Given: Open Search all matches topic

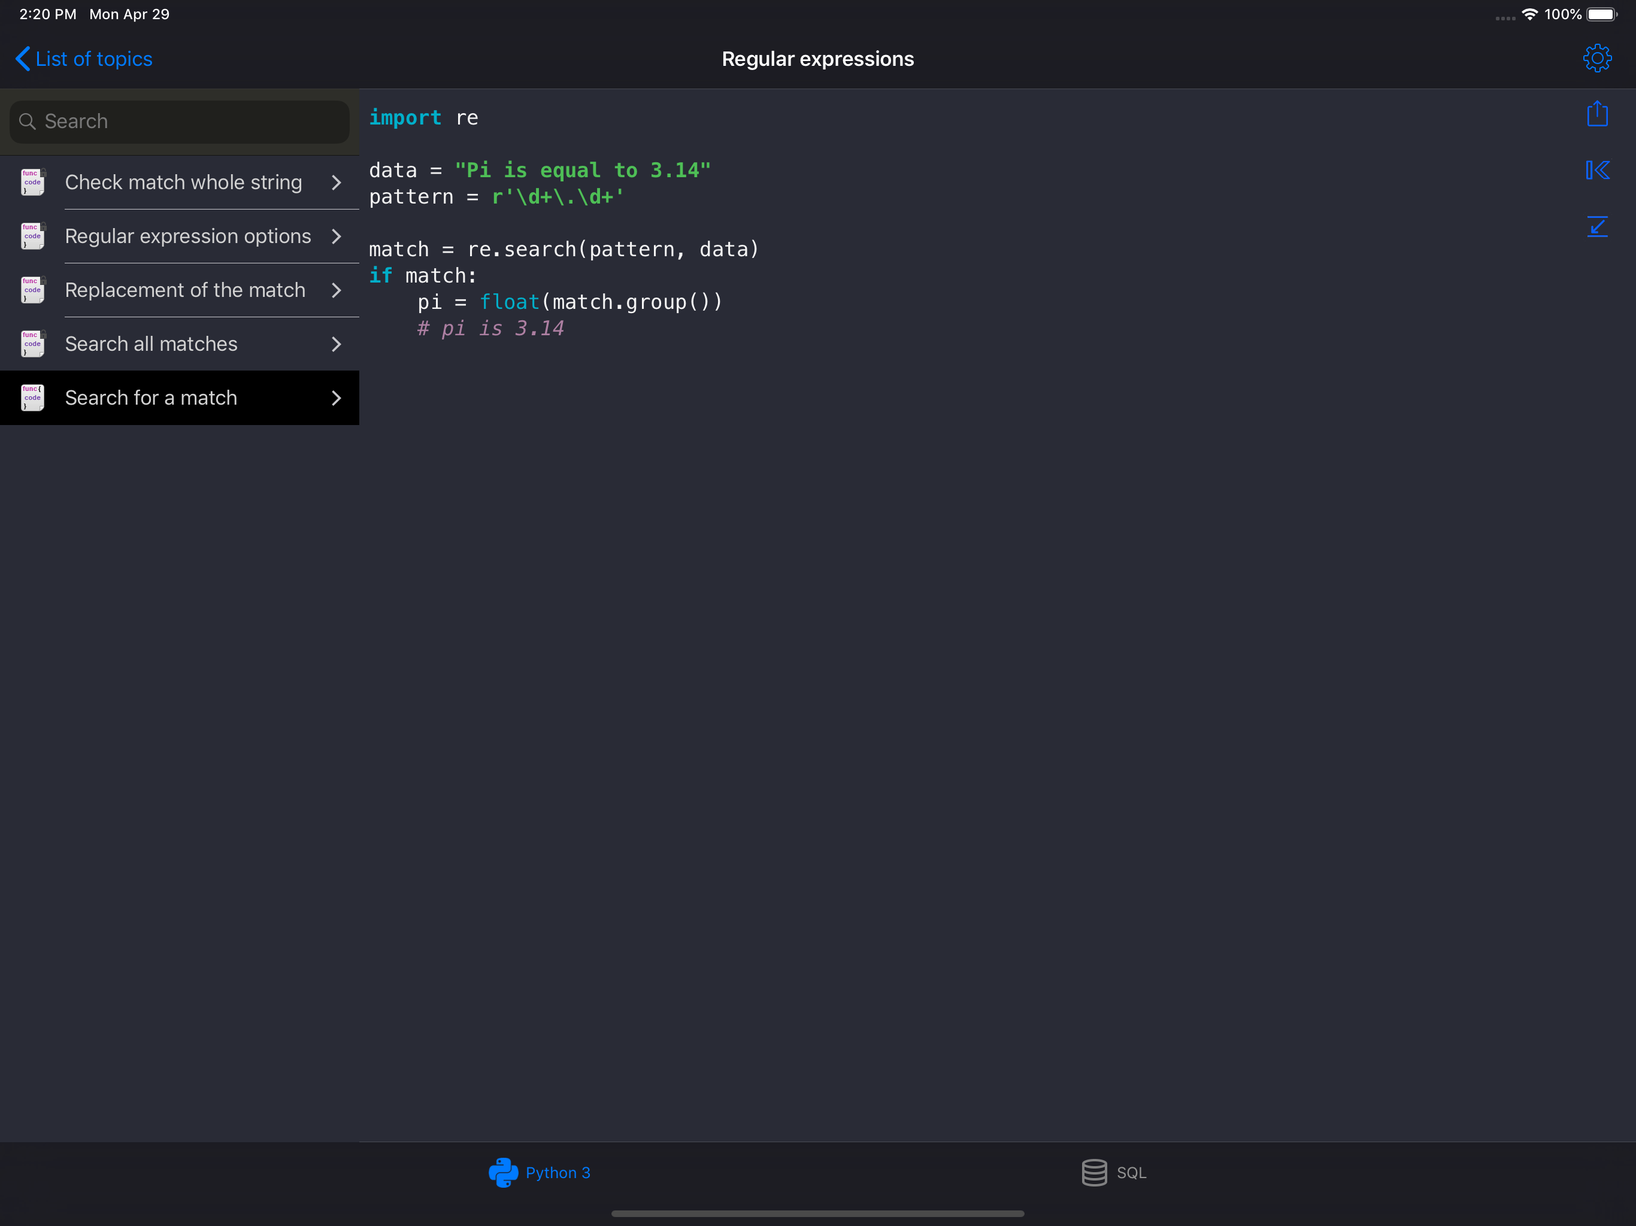Looking at the screenshot, I should click(151, 344).
